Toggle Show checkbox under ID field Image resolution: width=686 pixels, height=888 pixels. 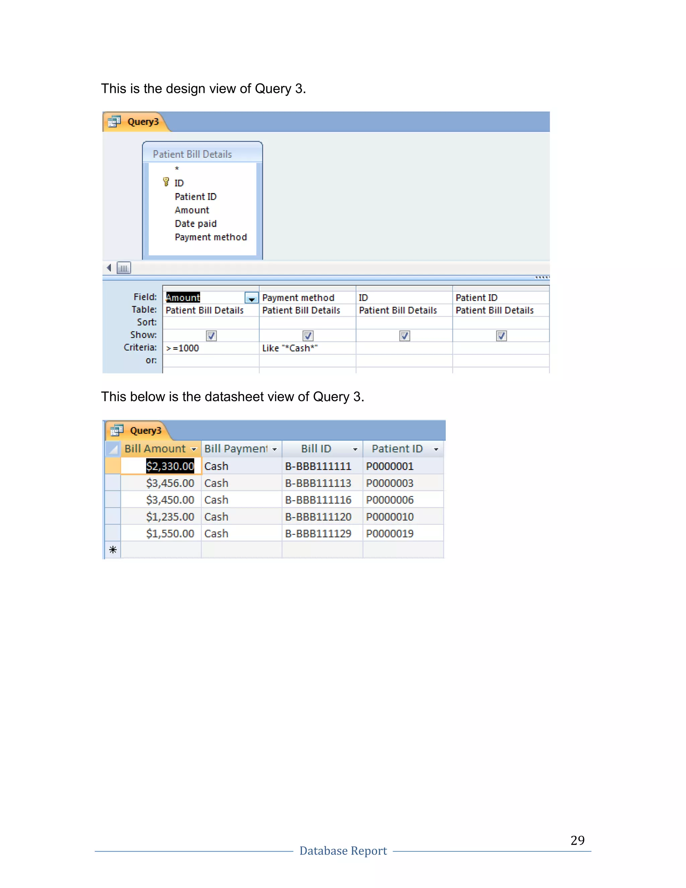tap(405, 335)
